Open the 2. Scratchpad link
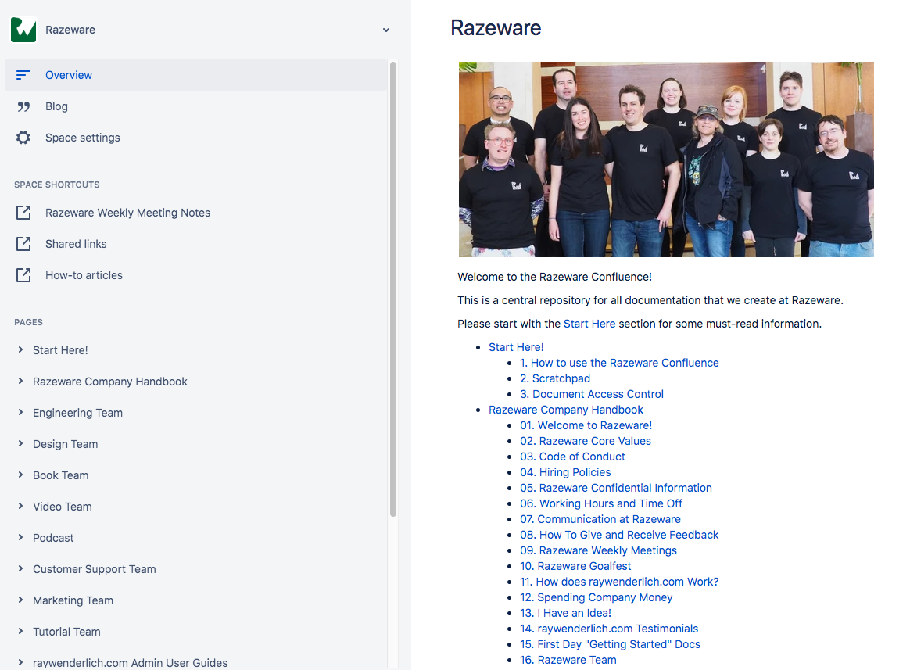The width and height of the screenshot is (910, 670). click(555, 378)
